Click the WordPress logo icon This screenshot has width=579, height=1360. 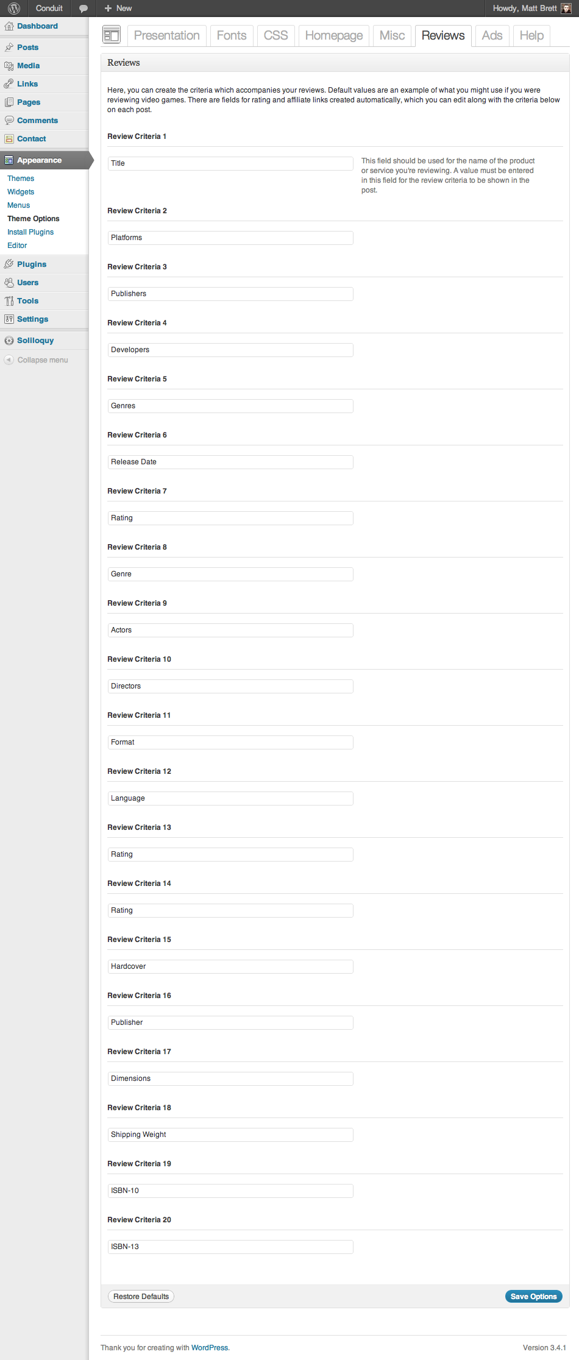pyautogui.click(x=14, y=8)
